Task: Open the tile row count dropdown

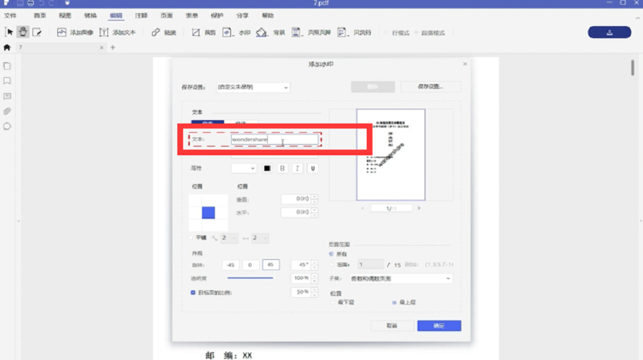Action: 229,238
